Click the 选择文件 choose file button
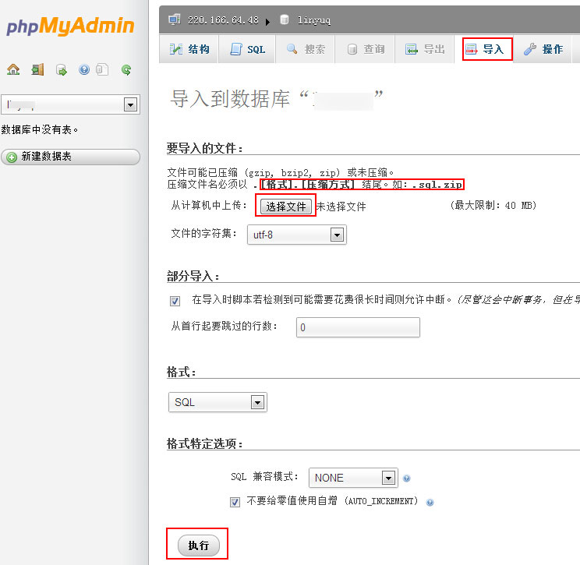 285,207
